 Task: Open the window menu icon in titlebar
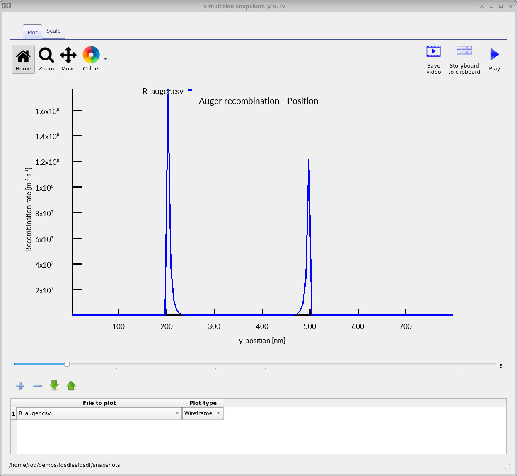[x=7, y=6]
